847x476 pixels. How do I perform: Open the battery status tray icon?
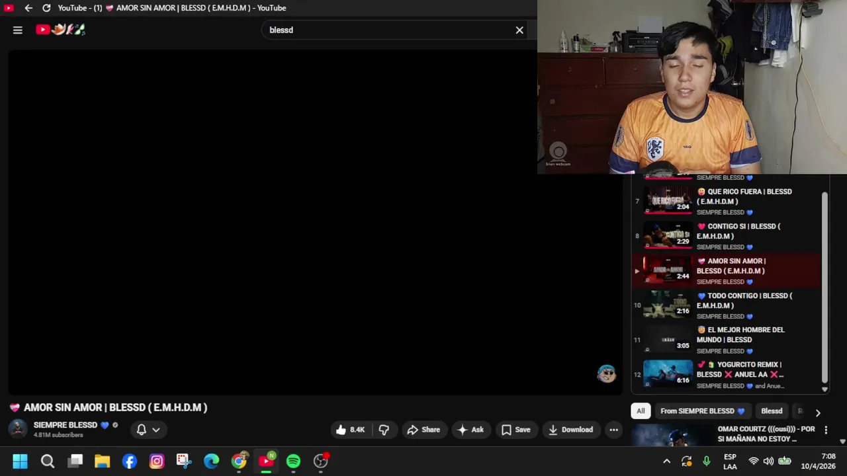[785, 461]
